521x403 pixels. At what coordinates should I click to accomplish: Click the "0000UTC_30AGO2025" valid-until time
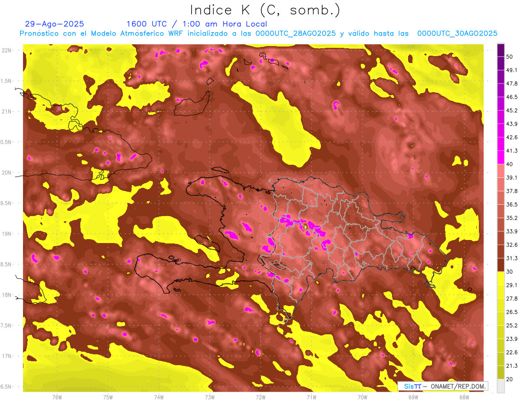click(457, 33)
